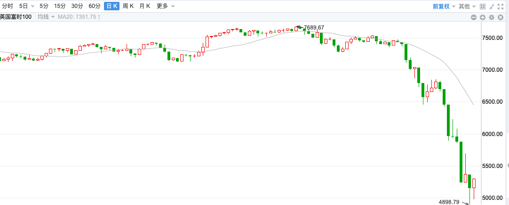Screen dimensions: 509x205
Task: Switch to 分时 intraday view
Action: (x=8, y=6)
